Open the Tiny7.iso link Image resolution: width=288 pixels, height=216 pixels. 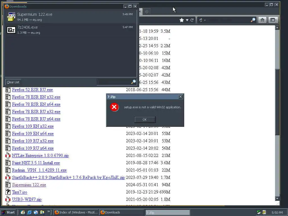tap(20, 192)
